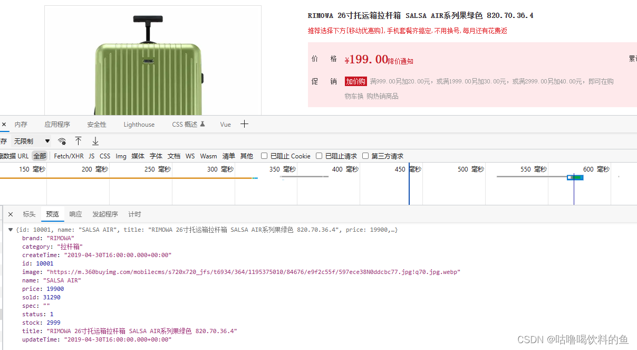Click the title JSON row in preview

click(x=130, y=331)
